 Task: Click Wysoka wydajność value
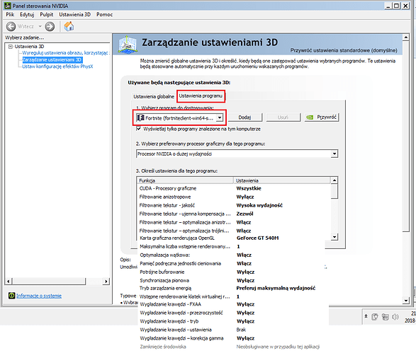259,205
